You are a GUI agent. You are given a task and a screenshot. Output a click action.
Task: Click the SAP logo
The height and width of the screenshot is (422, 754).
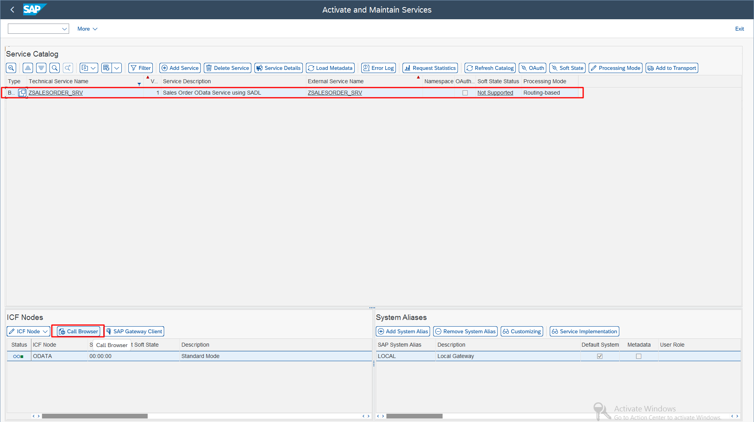pos(35,9)
